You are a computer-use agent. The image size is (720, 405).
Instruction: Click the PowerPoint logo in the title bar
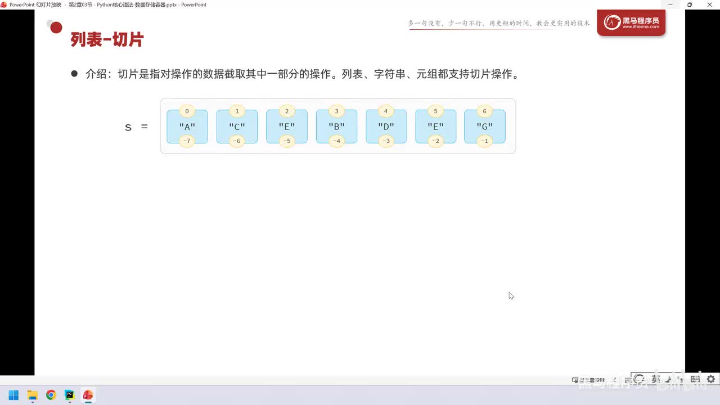click(x=4, y=4)
